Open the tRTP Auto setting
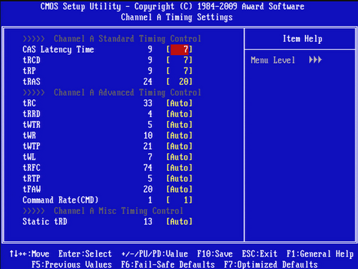Viewport: 358px width, 269px height. point(179,178)
